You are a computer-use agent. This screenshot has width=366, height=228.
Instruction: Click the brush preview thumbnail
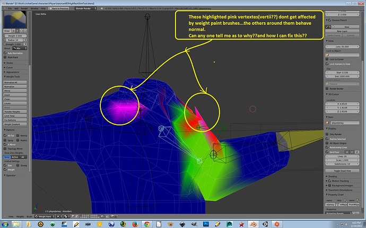click(15, 20)
